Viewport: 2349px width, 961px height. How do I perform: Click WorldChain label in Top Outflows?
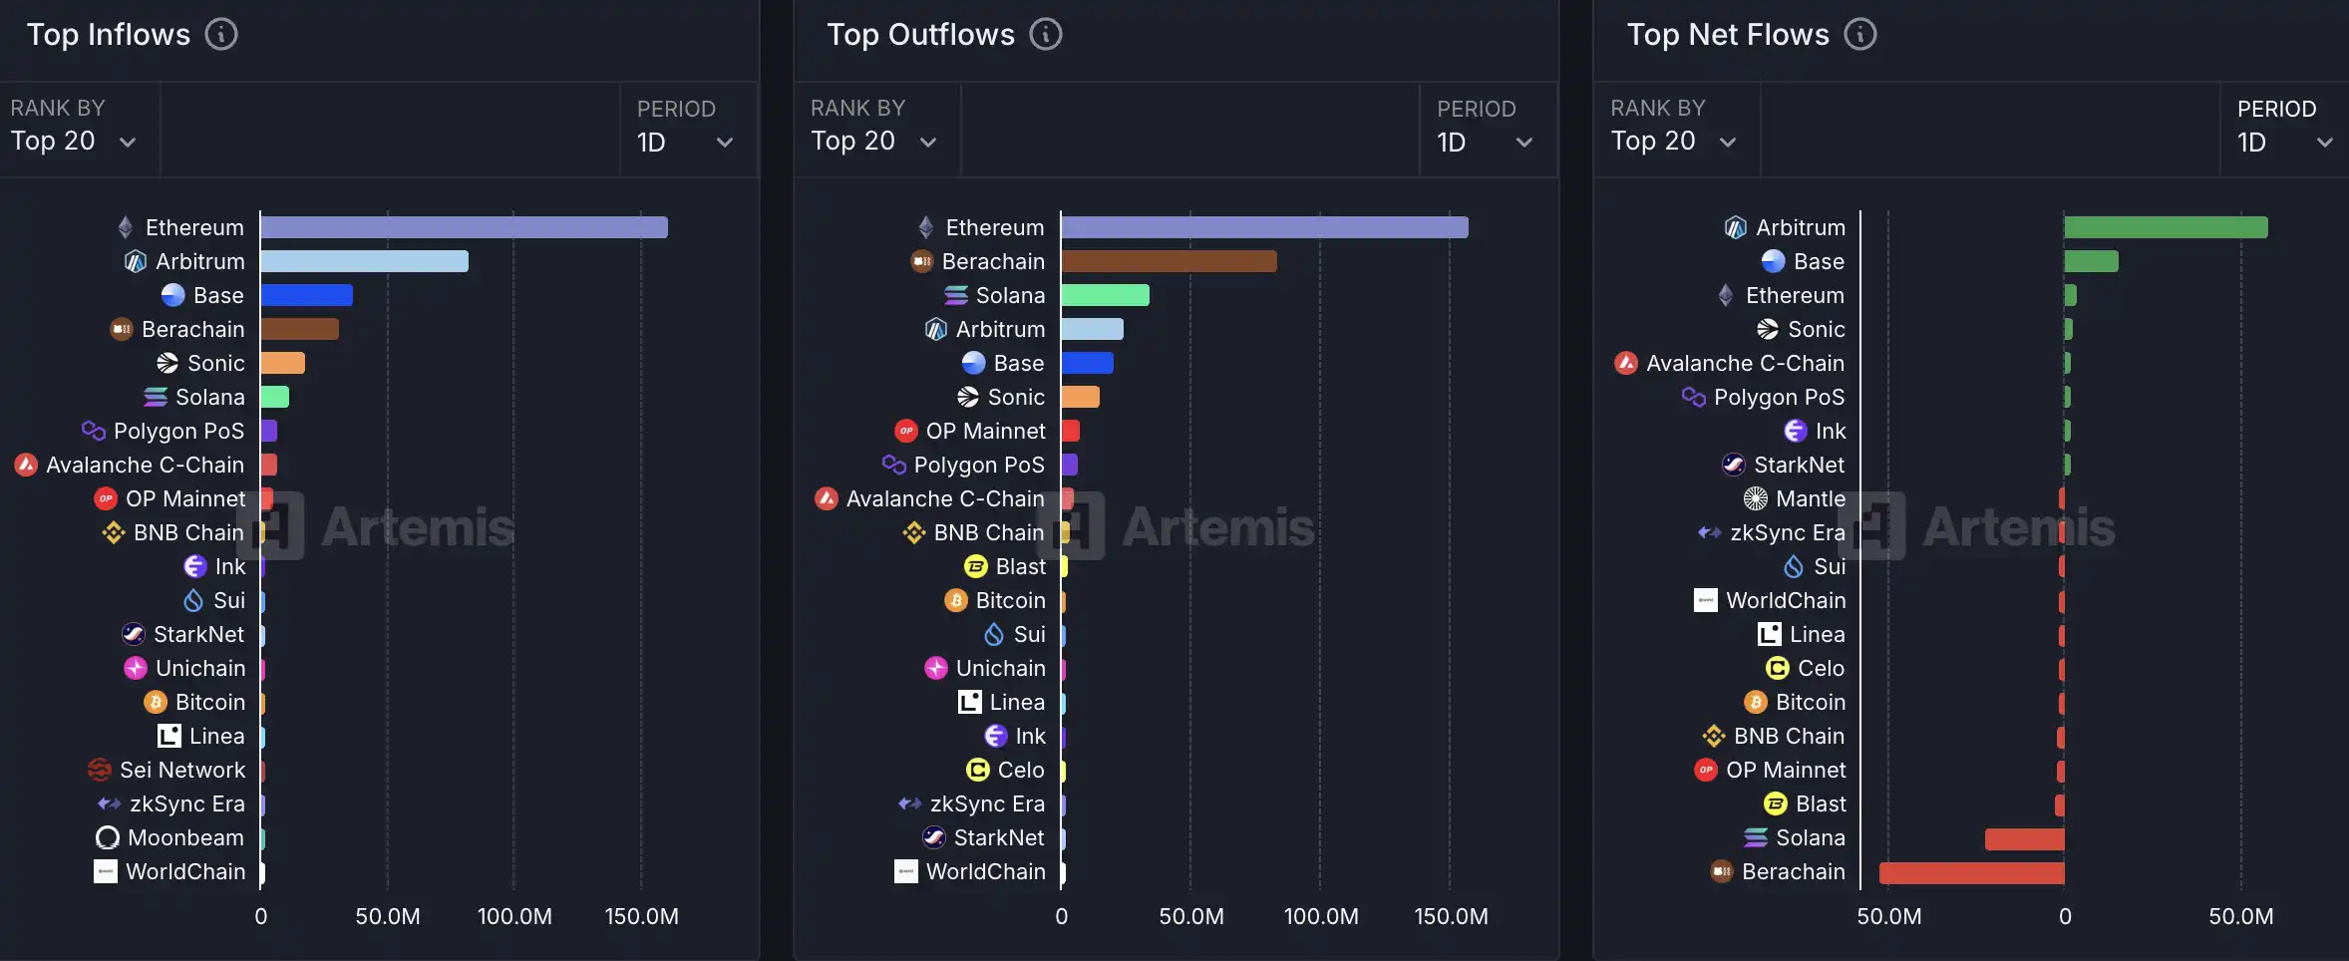pos(986,871)
